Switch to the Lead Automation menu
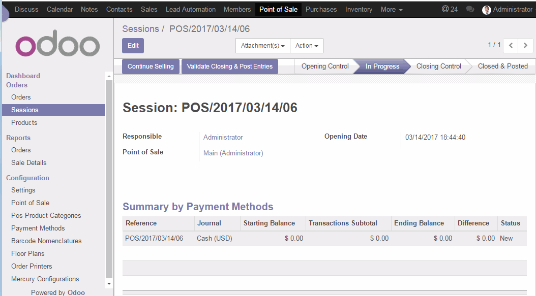The image size is (536, 296). click(191, 10)
